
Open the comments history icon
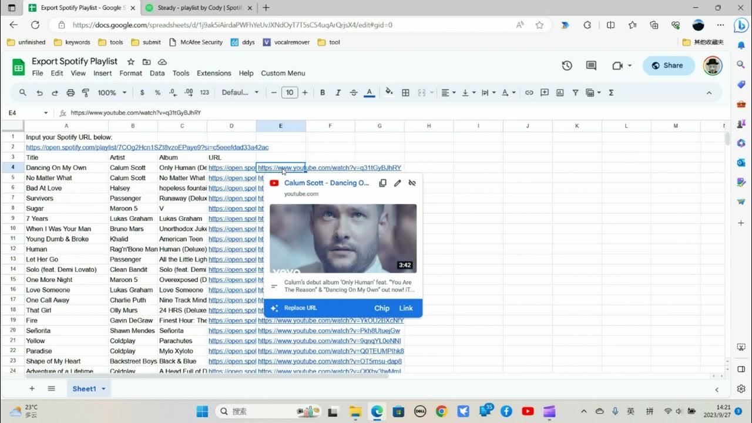591,66
